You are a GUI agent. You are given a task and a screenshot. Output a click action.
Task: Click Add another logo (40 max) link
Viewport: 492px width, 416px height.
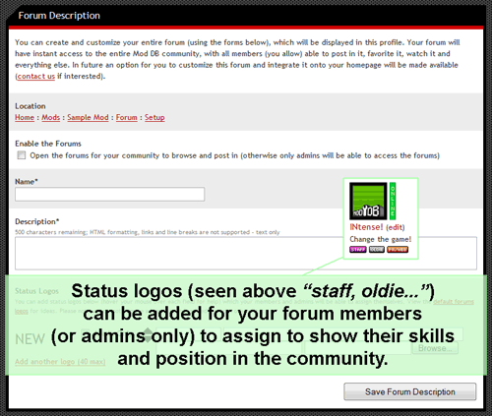60,362
